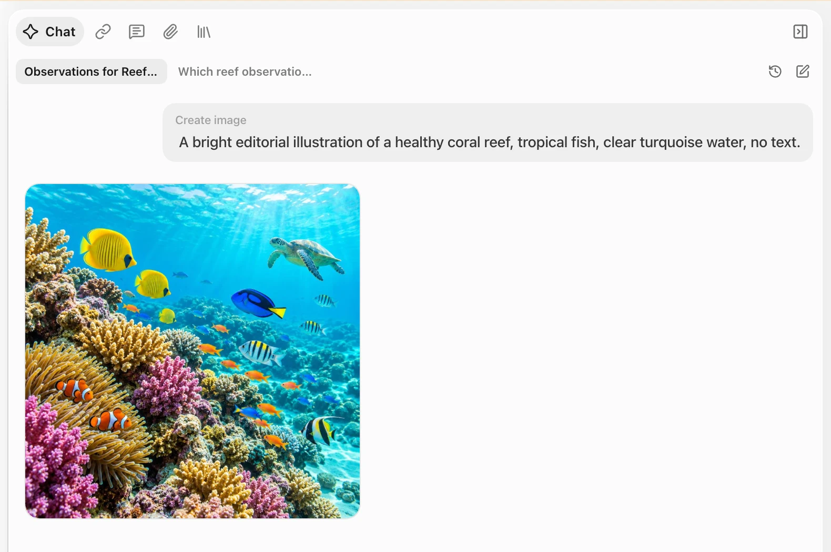Image resolution: width=831 pixels, height=552 pixels.
Task: Click the sea turtle in the generated image
Action: [306, 257]
